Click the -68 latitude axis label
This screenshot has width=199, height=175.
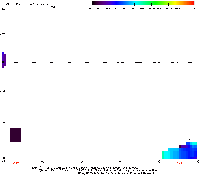(2, 123)
